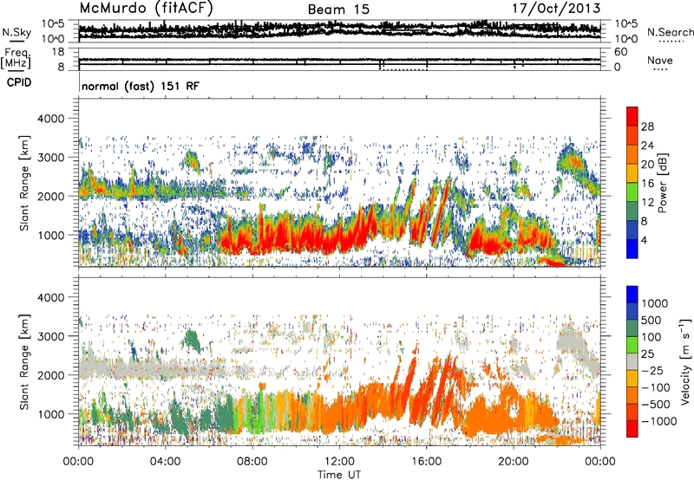Image resolution: width=694 pixels, height=480 pixels.
Task: Click the "Power [dB]" color bar title
Action: tap(662, 183)
